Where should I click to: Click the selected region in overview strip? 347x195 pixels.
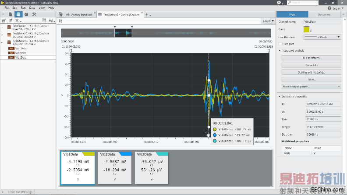[123, 33]
